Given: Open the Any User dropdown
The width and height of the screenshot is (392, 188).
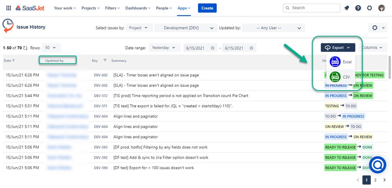Looking at the screenshot, I should [x=273, y=28].
